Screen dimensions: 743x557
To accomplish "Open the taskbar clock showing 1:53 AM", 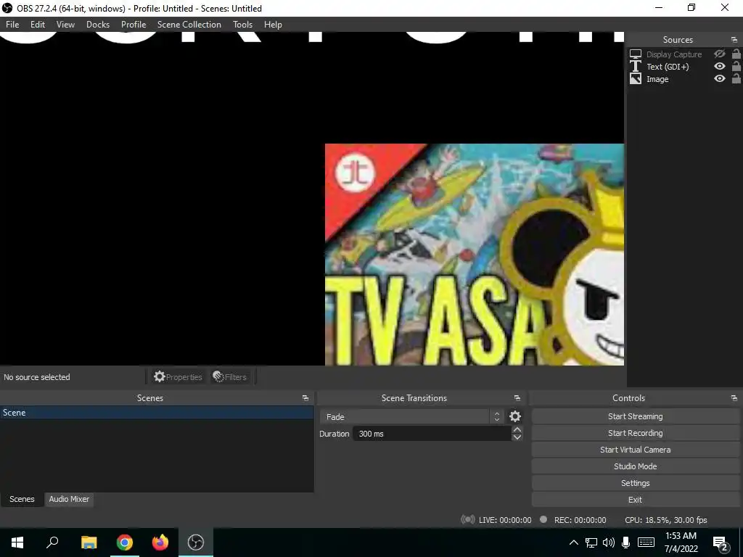I will point(681,542).
